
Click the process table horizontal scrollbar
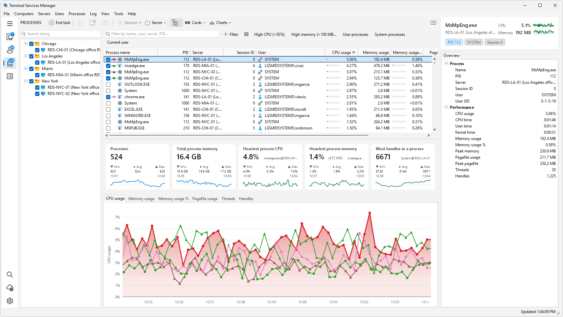[238, 135]
